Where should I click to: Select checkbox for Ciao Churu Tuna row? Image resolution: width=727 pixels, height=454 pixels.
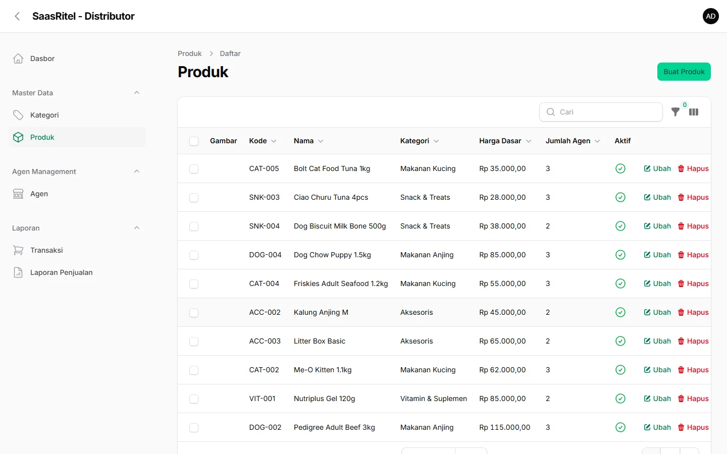[x=194, y=198]
